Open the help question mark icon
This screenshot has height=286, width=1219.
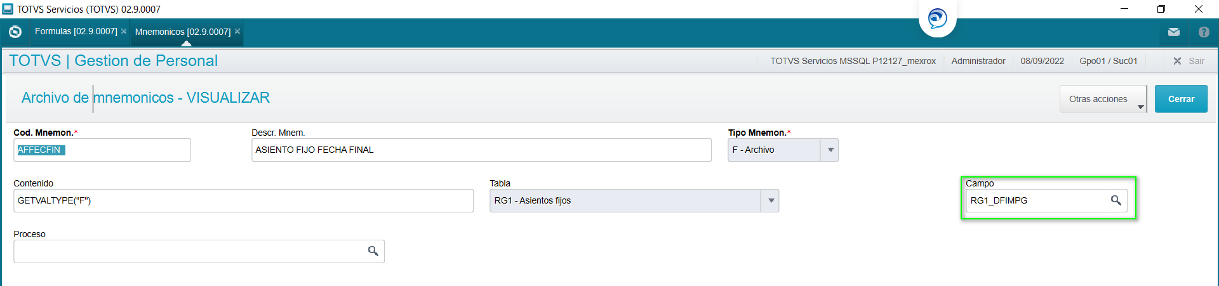[x=1204, y=32]
